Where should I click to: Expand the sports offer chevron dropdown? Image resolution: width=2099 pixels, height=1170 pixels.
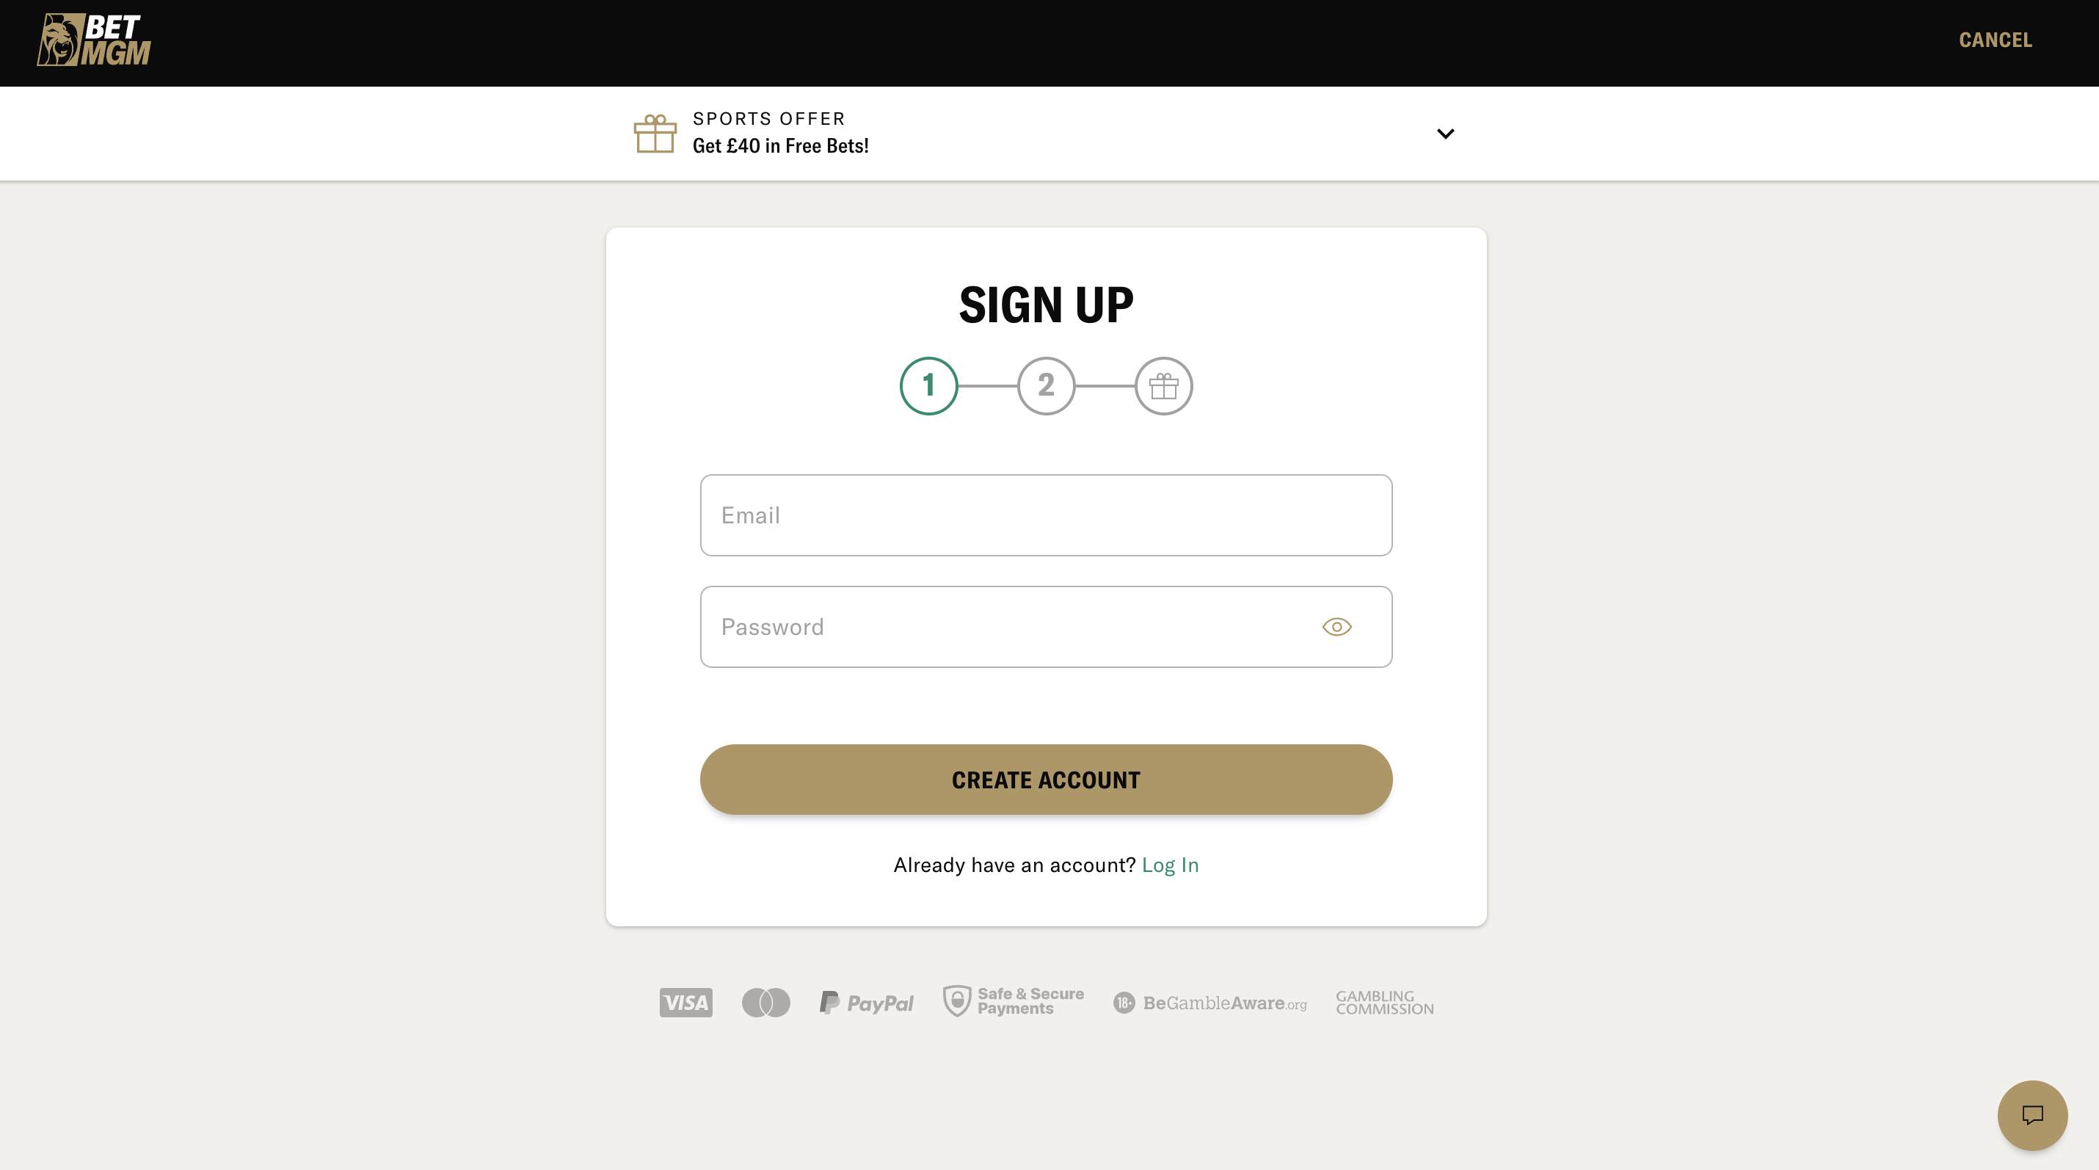tap(1445, 133)
